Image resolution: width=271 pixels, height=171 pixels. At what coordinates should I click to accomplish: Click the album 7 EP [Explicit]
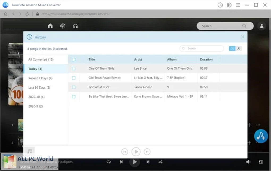[176, 78]
